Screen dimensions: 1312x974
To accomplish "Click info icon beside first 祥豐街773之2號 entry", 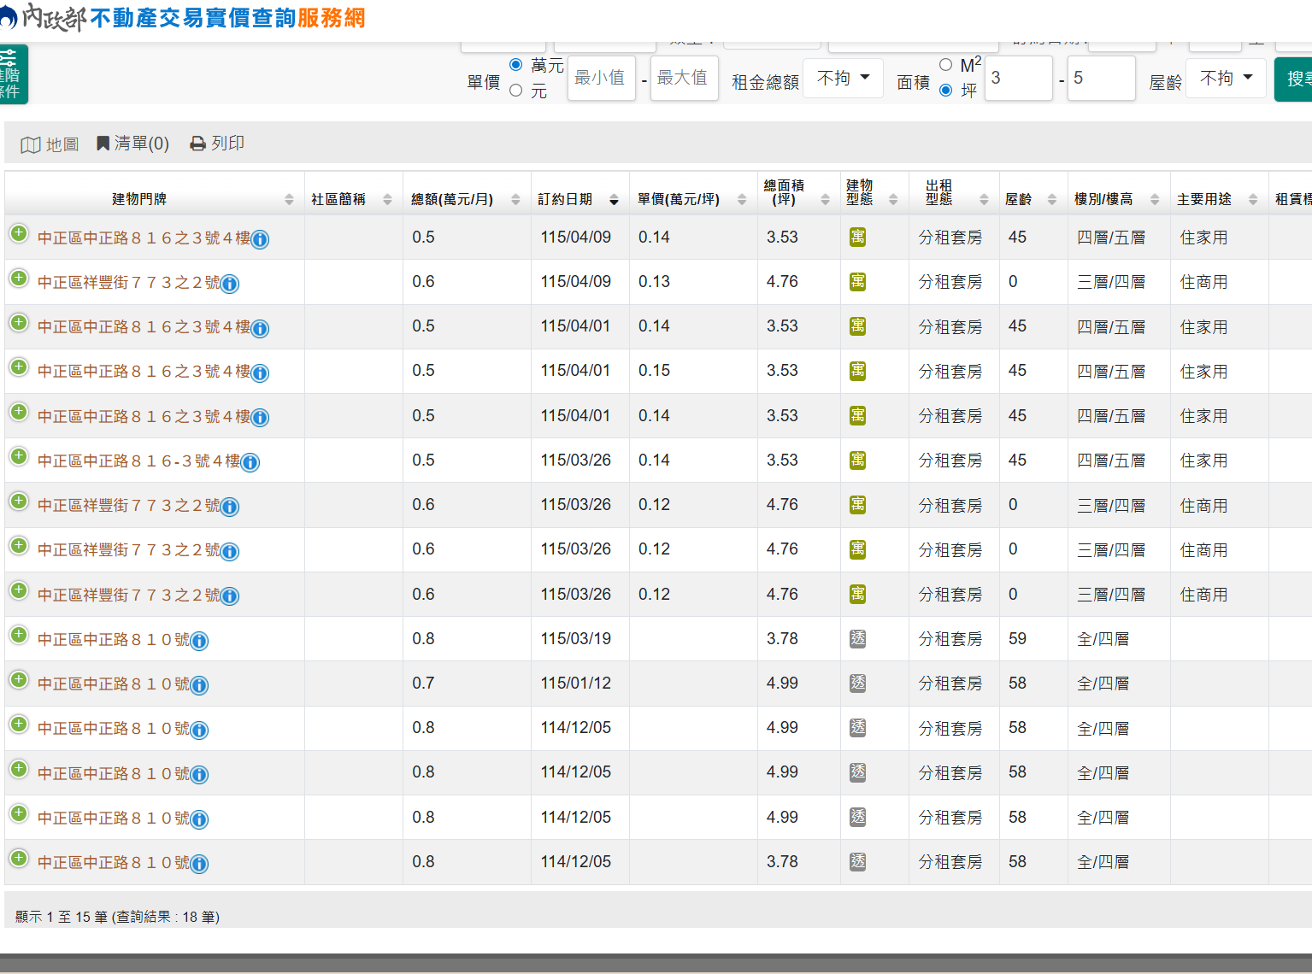I will point(230,285).
